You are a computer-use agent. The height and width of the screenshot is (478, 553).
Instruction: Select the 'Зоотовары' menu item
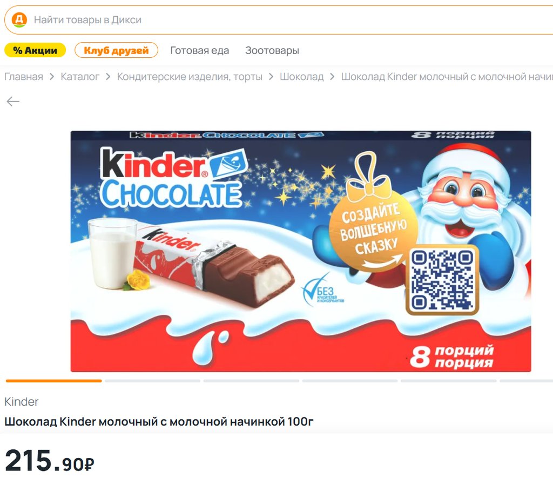coord(272,50)
